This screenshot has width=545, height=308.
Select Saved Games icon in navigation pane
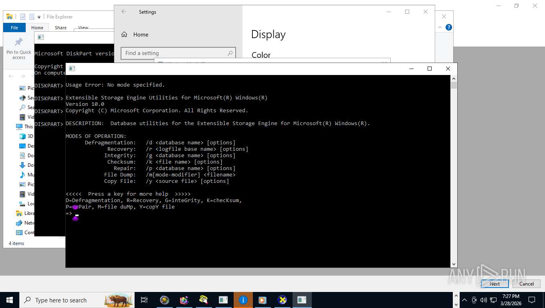(23, 97)
